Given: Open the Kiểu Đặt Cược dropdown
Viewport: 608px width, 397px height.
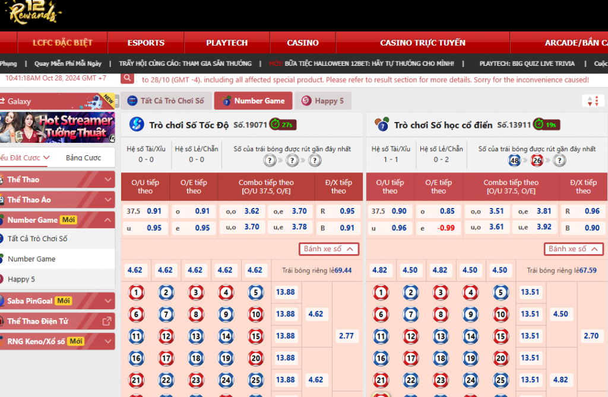Looking at the screenshot, I should click(25, 158).
